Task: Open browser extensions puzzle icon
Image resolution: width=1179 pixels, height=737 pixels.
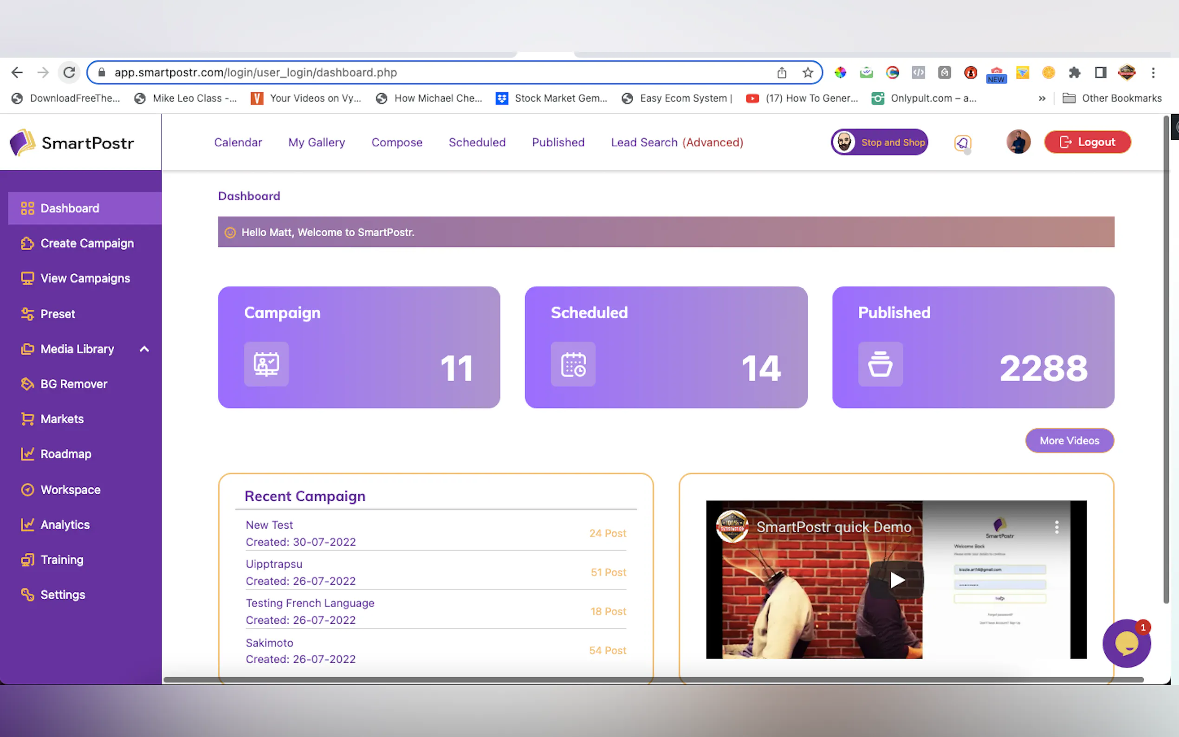Action: 1074,72
